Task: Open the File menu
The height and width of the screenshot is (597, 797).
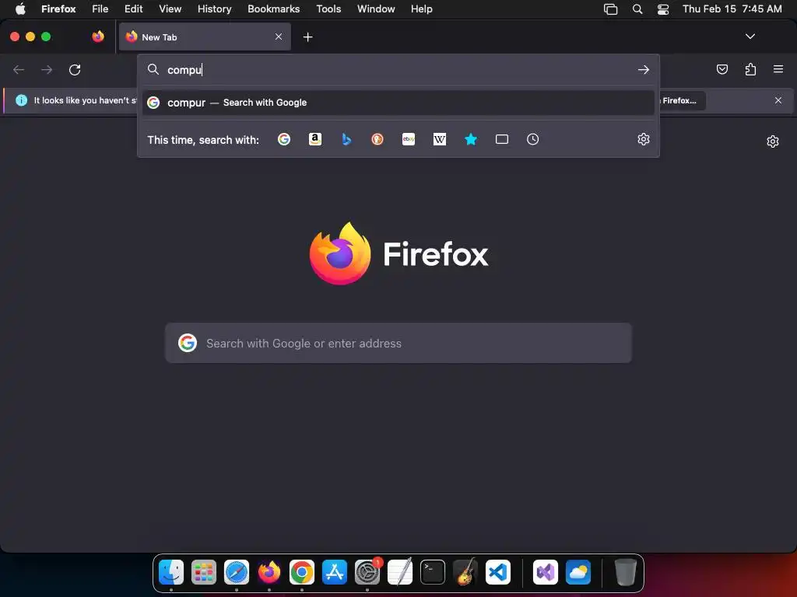Action: 100,9
